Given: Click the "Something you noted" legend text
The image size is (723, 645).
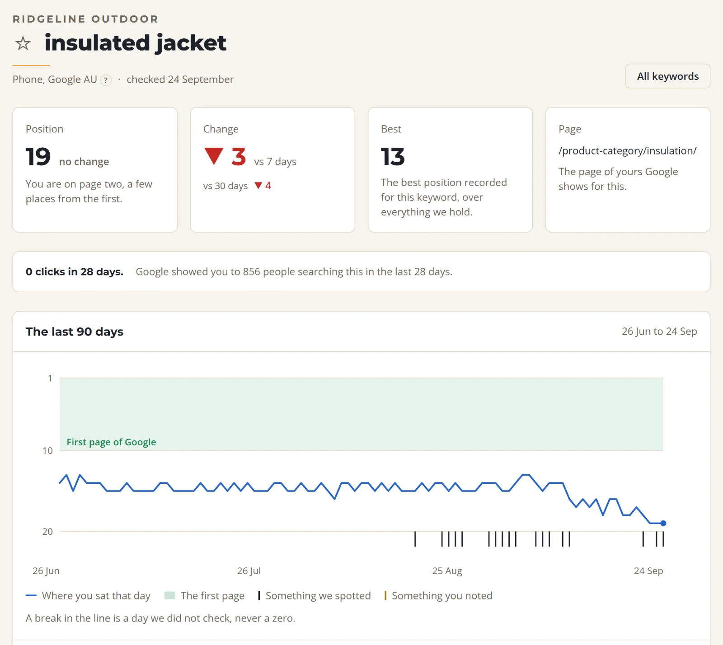Looking at the screenshot, I should coord(442,596).
